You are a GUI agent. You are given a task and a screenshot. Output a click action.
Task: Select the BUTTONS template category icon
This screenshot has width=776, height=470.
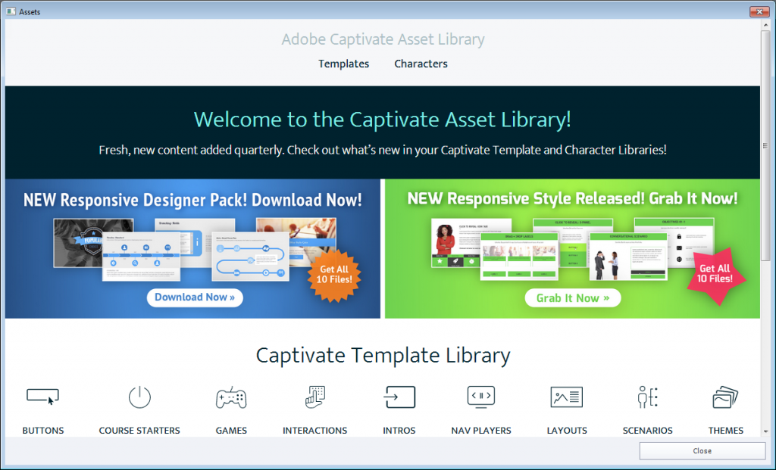click(42, 397)
